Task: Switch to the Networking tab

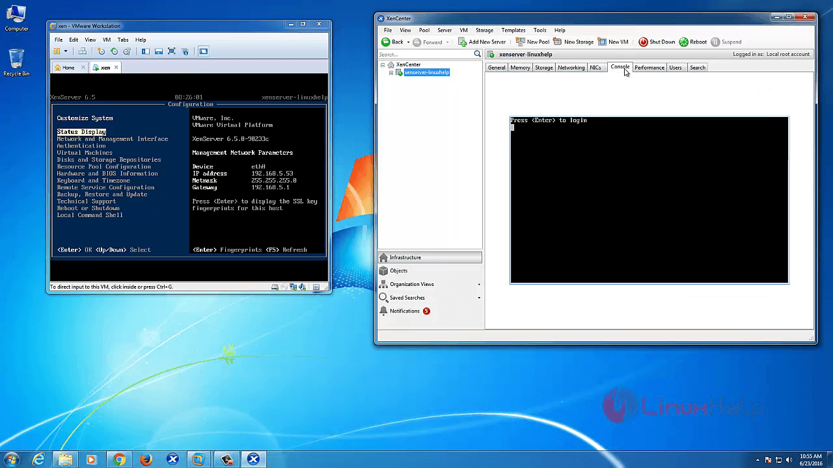Action: click(x=571, y=68)
